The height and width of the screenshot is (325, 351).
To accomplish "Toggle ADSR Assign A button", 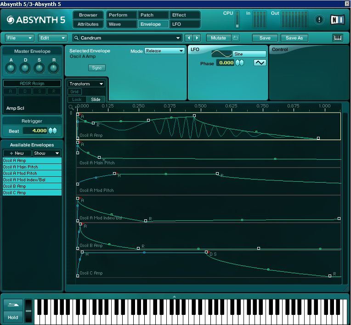I will click(x=10, y=91).
